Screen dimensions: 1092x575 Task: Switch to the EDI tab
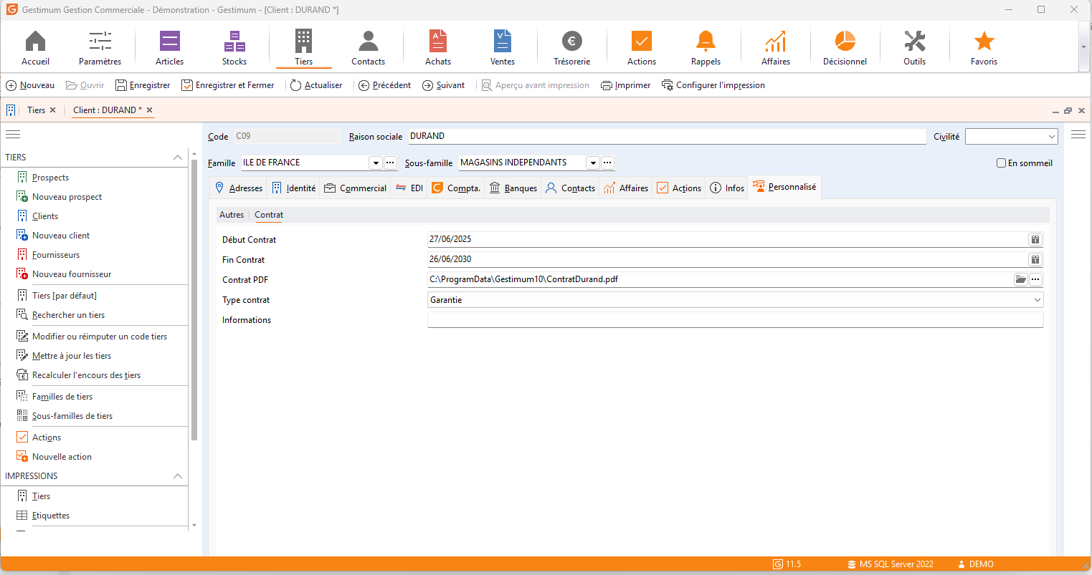tap(409, 188)
